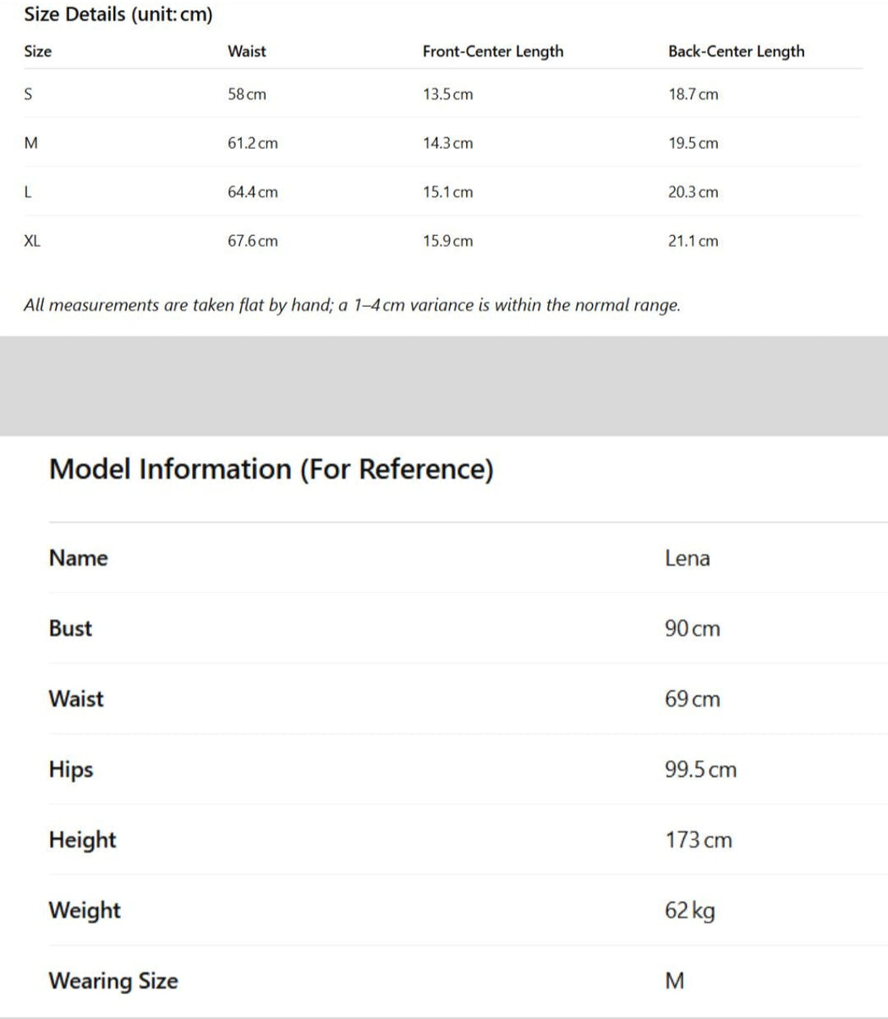Viewport: 888px width, 1019px height.
Task: Click the measurement variance note text
Action: 352,305
